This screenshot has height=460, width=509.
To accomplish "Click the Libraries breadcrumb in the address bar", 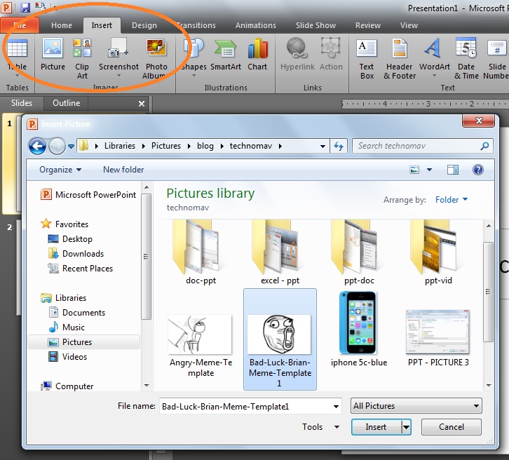I will pyautogui.click(x=119, y=146).
